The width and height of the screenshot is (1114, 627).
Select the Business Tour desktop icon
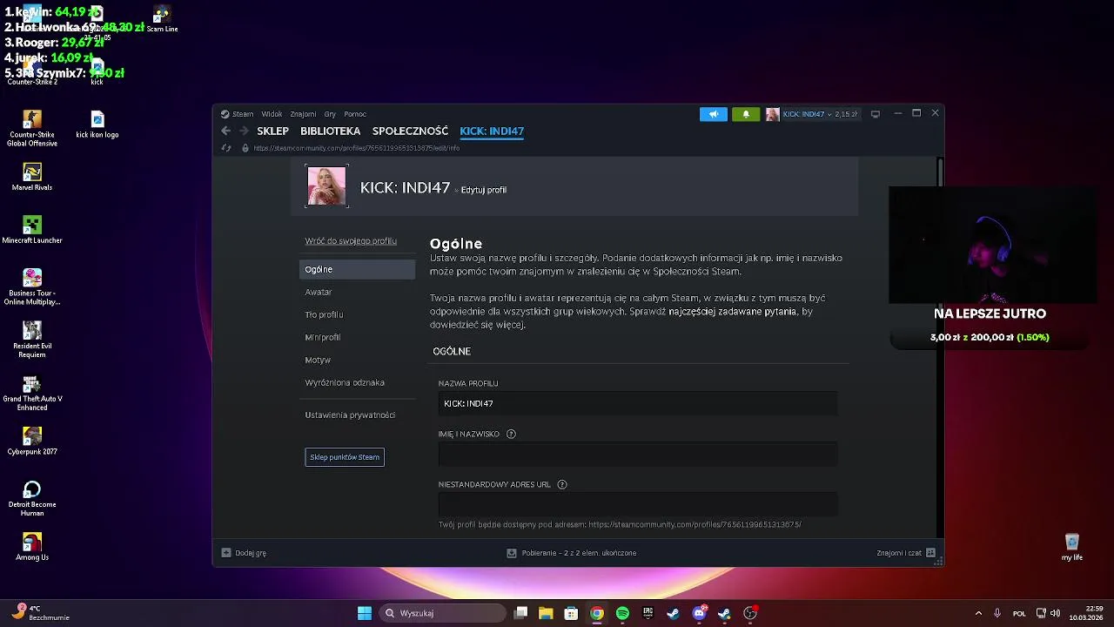(32, 287)
